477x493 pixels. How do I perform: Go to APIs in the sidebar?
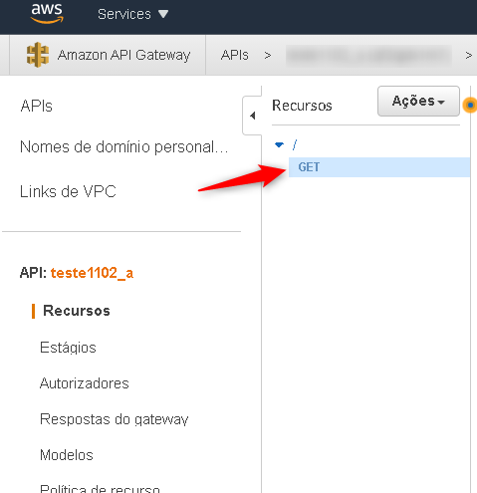(36, 107)
